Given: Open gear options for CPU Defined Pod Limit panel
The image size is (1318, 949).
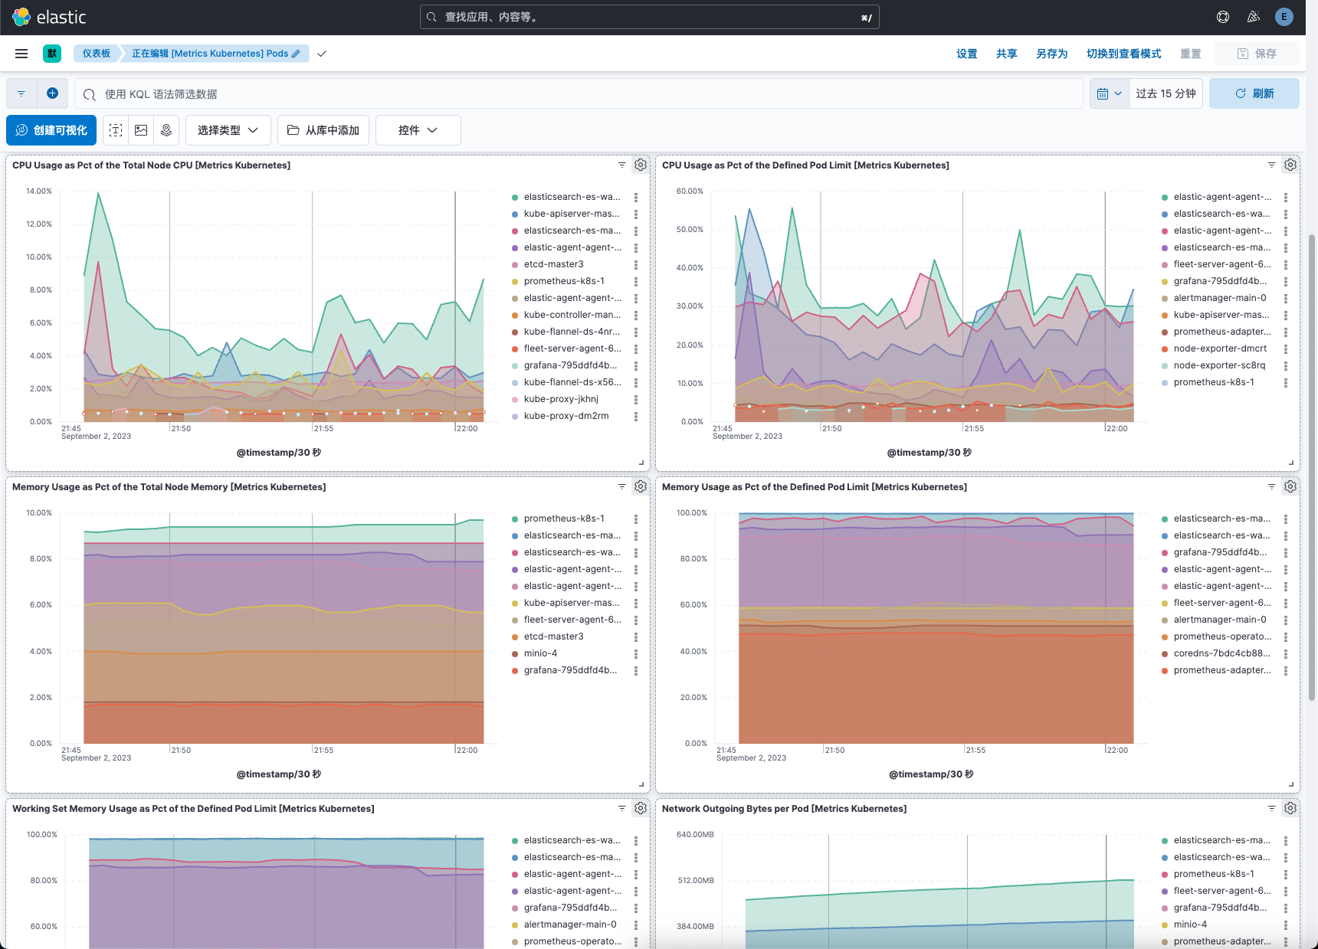Looking at the screenshot, I should (1290, 165).
